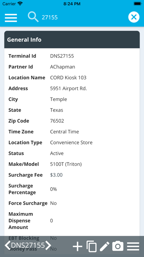Image resolution: width=144 pixels, height=257 pixels.
Task: Tap the Force Surcharge value No
Action: coord(53,203)
